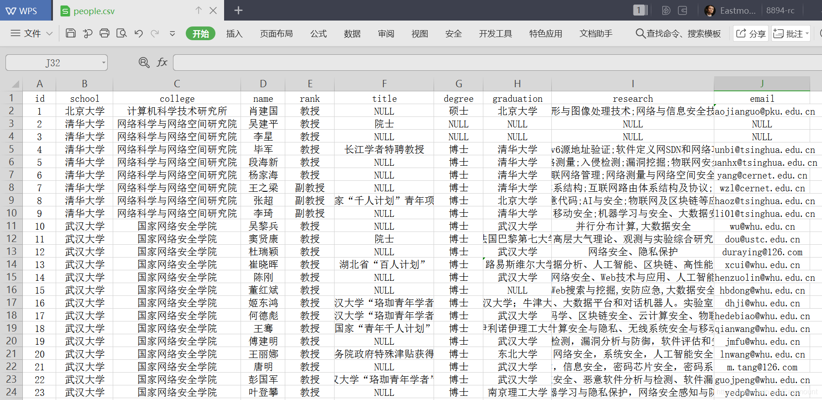Select the 视图 ribbon tab

pyautogui.click(x=419, y=33)
